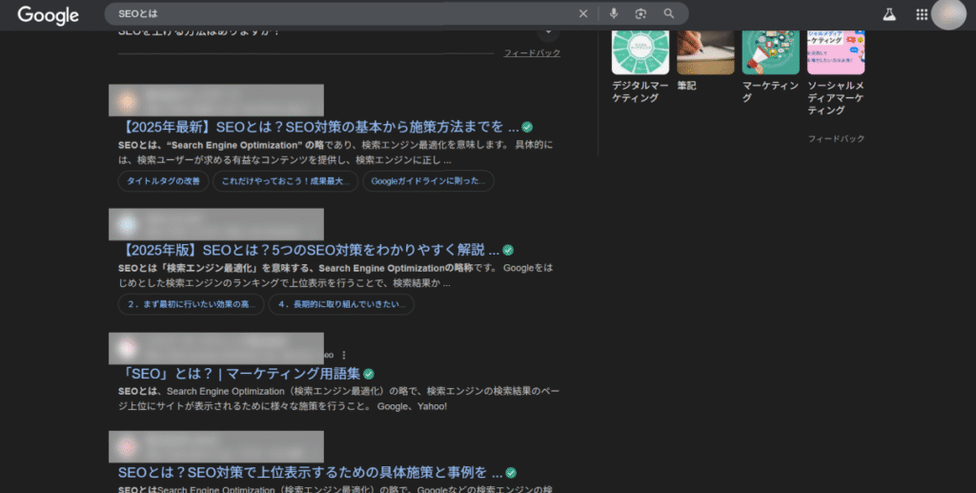
Task: Click verified badge next to 【2025年版】 result
Action: tap(508, 250)
